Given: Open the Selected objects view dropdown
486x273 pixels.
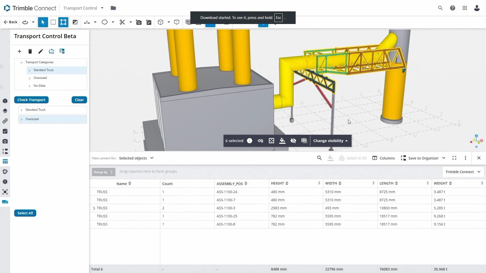Looking at the screenshot, I should (136, 158).
